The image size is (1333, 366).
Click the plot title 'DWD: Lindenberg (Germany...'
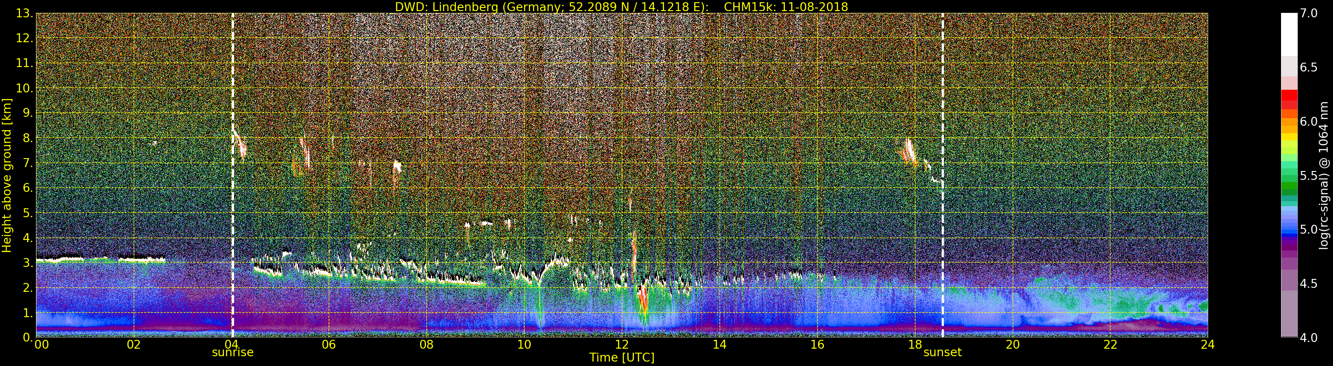[x=621, y=7]
